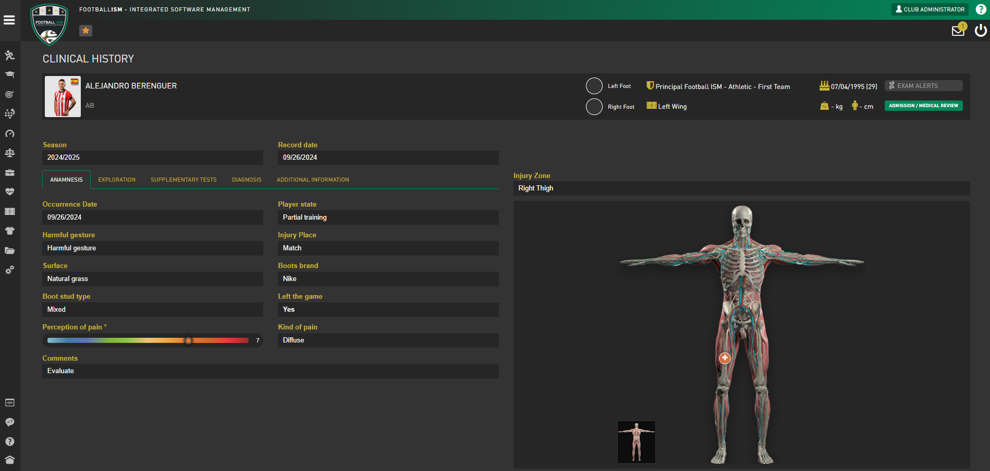Viewport: 990px width, 471px height.
Task: Click the player photo thumbnail
Action: click(x=63, y=97)
